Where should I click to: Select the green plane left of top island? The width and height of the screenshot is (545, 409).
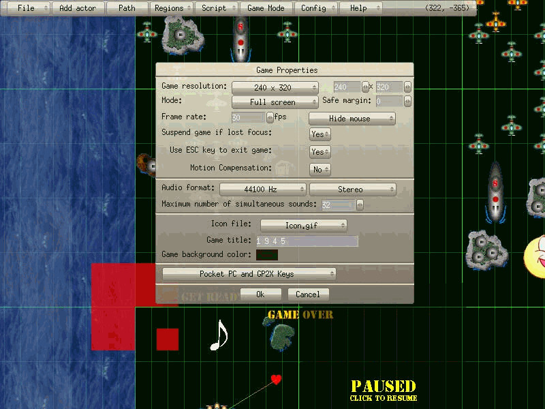click(146, 32)
